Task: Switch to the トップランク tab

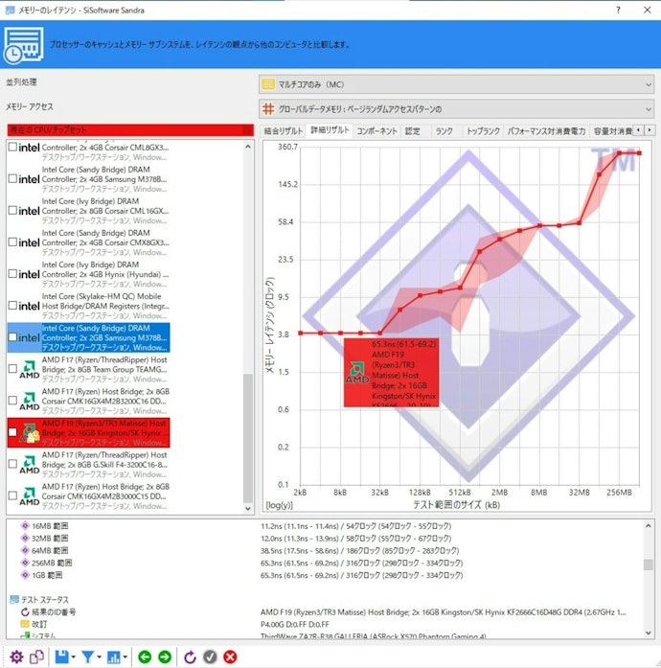Action: coord(483,130)
